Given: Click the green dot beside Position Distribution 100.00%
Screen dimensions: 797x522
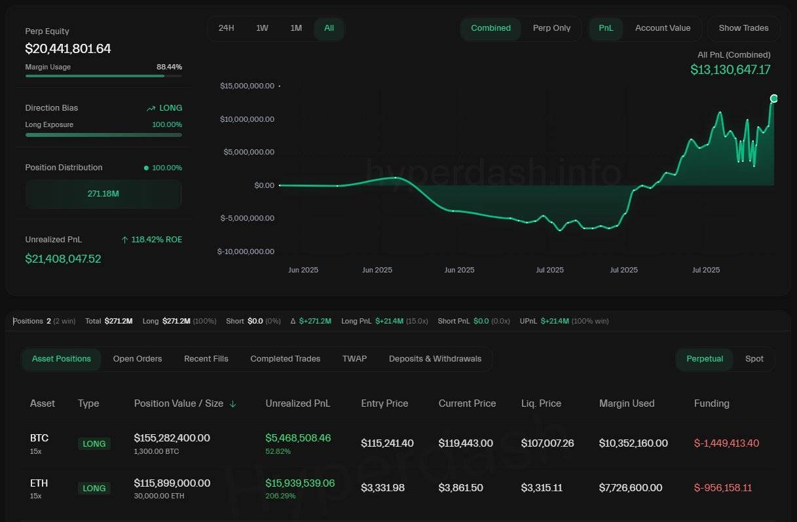Looking at the screenshot, I should point(146,168).
